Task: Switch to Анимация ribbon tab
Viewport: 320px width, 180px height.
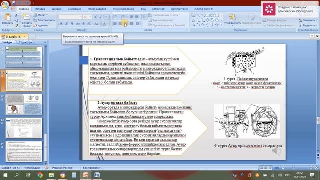Action: (74, 9)
